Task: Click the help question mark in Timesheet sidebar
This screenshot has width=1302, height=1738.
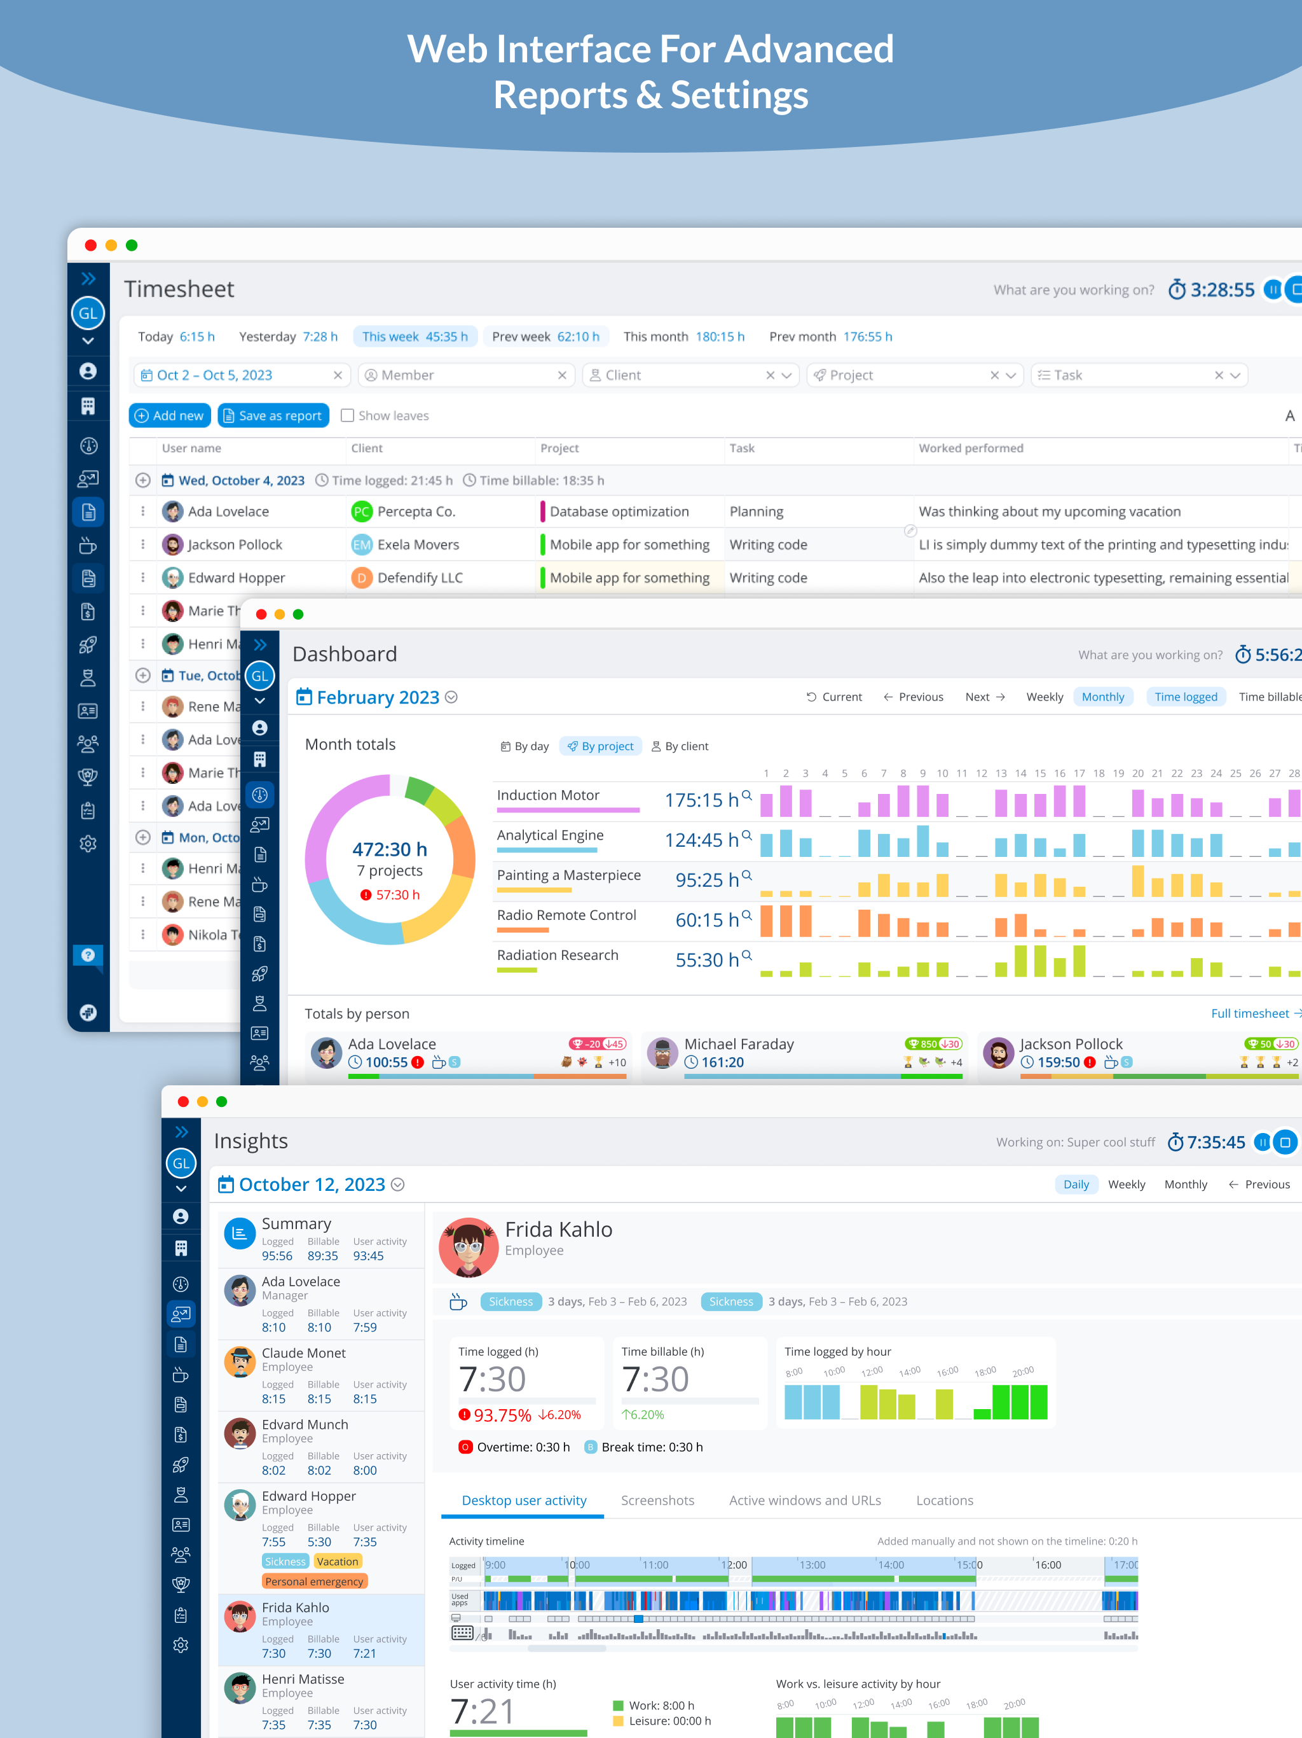Action: pyautogui.click(x=88, y=955)
